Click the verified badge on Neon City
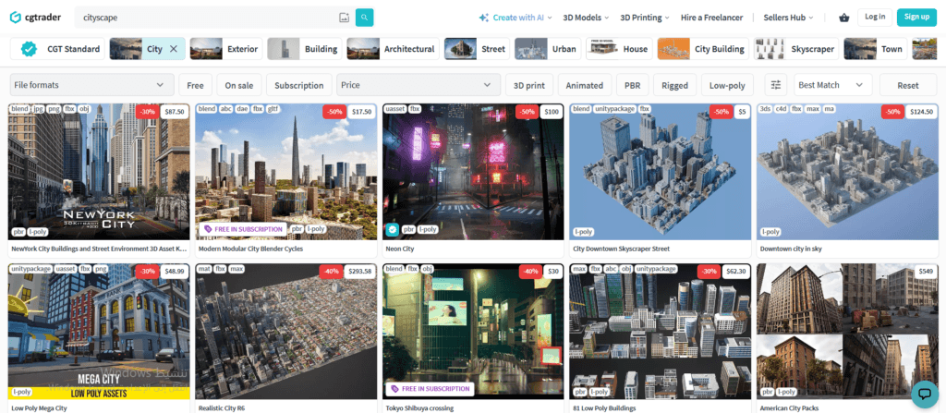The width and height of the screenshot is (946, 413). [x=392, y=229]
